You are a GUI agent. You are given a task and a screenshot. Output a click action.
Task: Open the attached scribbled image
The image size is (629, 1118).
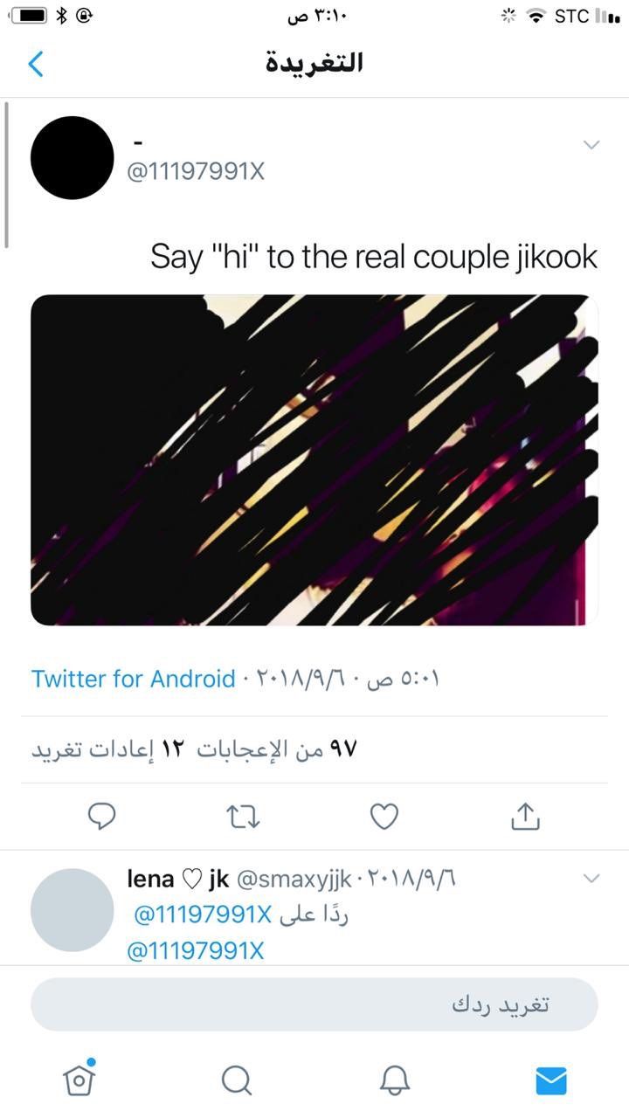314,460
